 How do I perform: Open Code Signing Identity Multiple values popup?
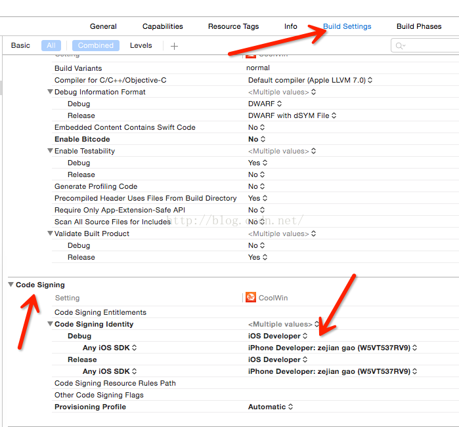pos(284,324)
